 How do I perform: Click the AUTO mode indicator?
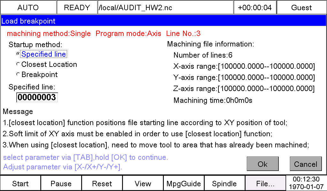pos(28,8)
